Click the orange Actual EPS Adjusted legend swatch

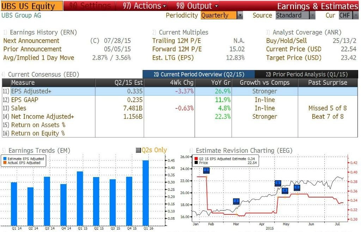point(5,163)
